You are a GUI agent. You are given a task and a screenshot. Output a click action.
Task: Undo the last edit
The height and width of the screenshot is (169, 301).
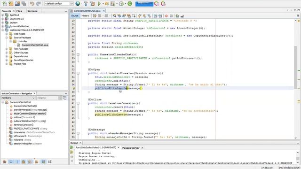[32, 4]
